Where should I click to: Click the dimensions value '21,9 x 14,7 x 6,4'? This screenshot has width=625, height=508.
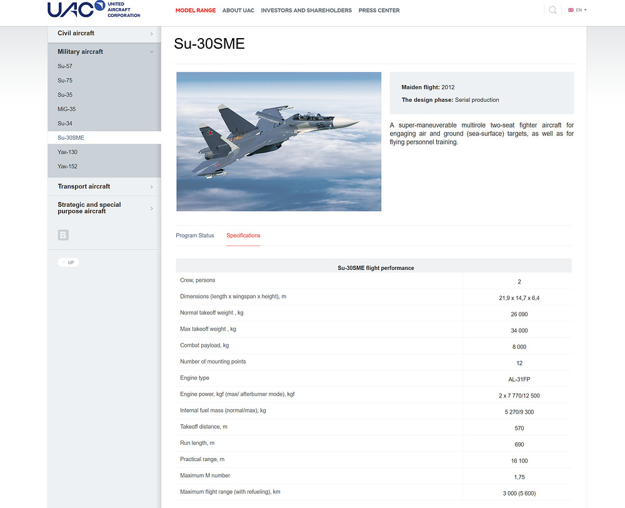[x=519, y=298]
